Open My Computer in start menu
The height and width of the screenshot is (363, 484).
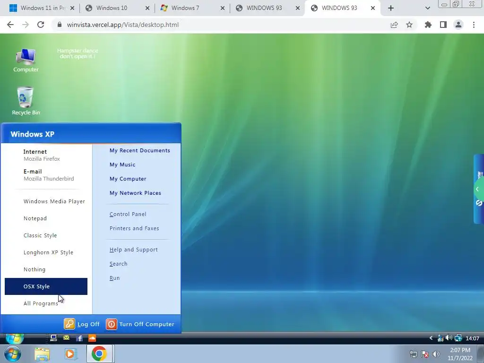point(128,179)
